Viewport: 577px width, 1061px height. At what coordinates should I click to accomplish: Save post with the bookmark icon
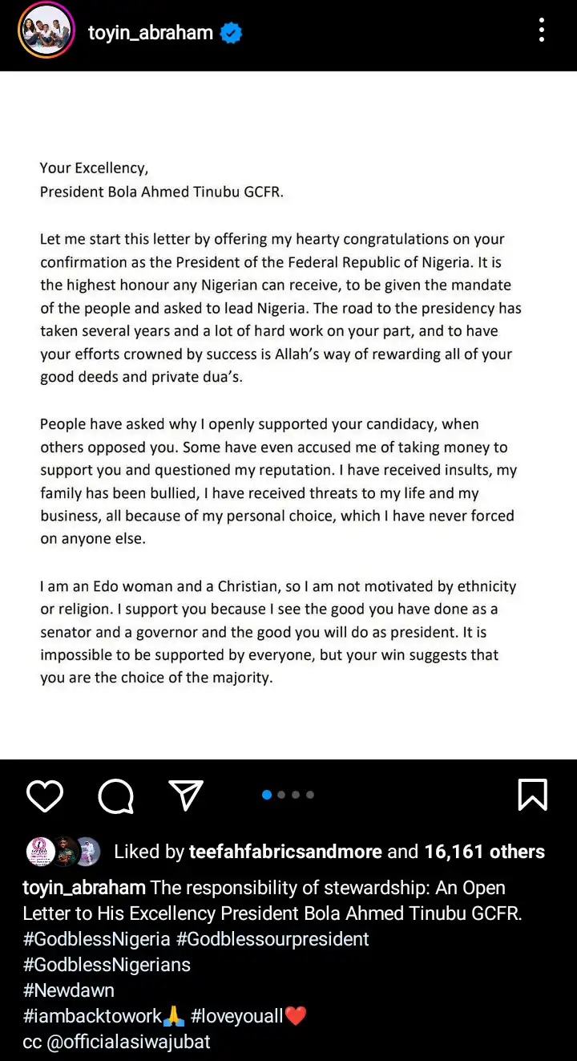click(x=533, y=795)
